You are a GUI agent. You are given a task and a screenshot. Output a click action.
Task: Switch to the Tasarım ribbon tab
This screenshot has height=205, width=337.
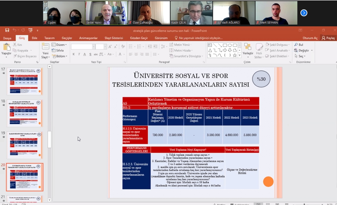point(49,38)
